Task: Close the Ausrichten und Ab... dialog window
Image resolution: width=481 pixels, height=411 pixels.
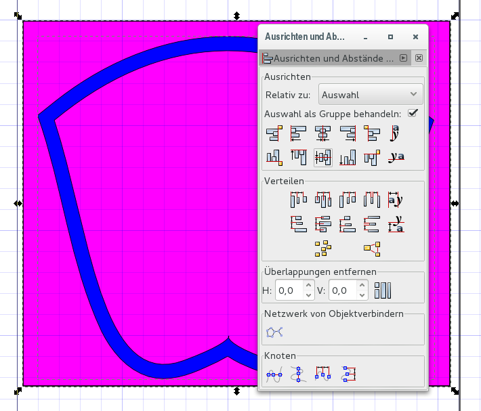Action: pos(415,37)
